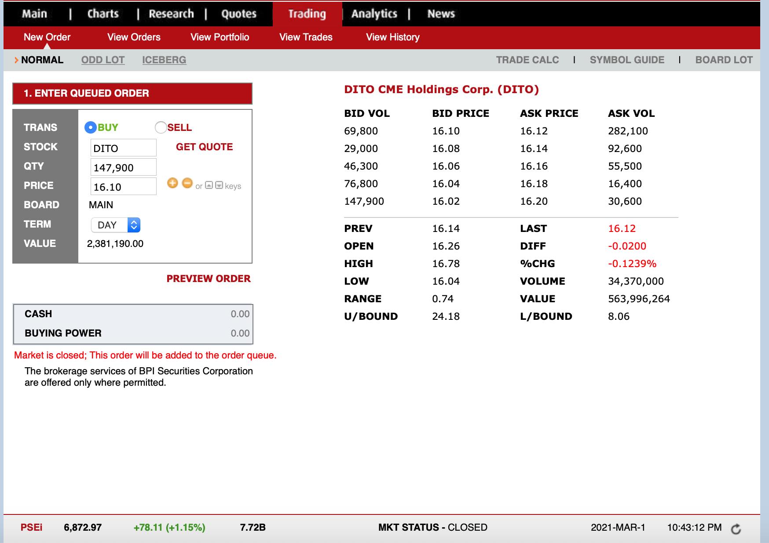The height and width of the screenshot is (543, 769).
Task: Open the BOARD LOT reference
Action: click(x=724, y=60)
